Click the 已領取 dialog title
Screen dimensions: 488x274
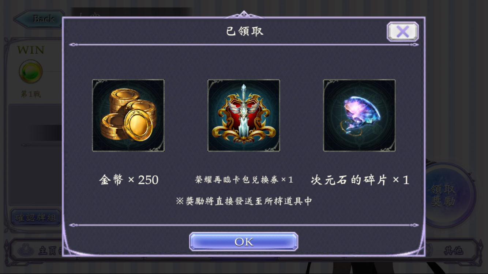pyautogui.click(x=244, y=31)
